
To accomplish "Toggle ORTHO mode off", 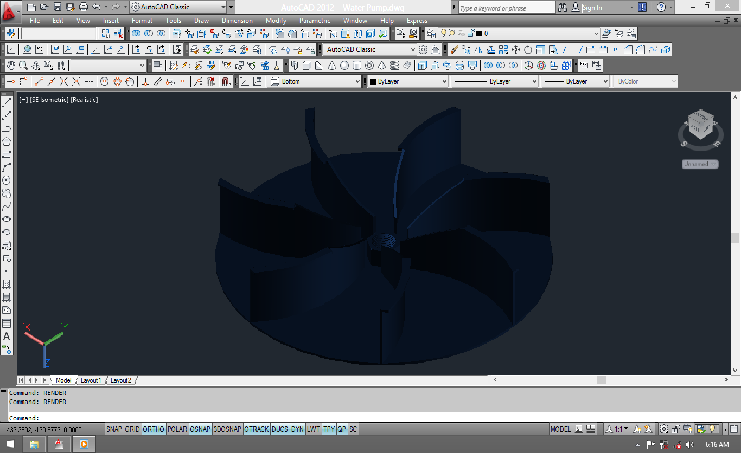I will (x=154, y=429).
